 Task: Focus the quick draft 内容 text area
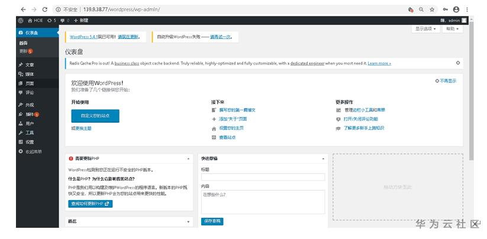(263, 202)
